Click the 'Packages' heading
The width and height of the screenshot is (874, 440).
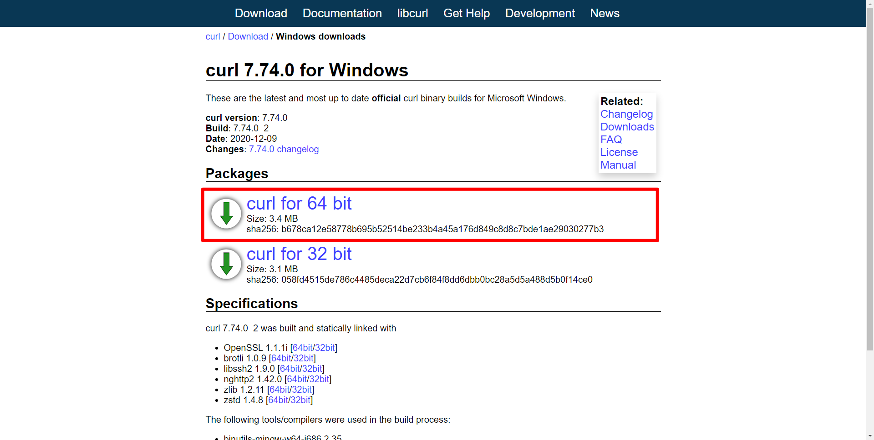pos(237,174)
